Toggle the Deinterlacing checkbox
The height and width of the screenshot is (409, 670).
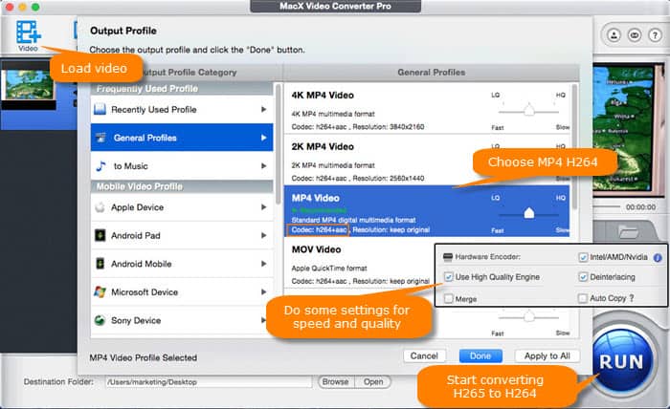pyautogui.click(x=583, y=277)
